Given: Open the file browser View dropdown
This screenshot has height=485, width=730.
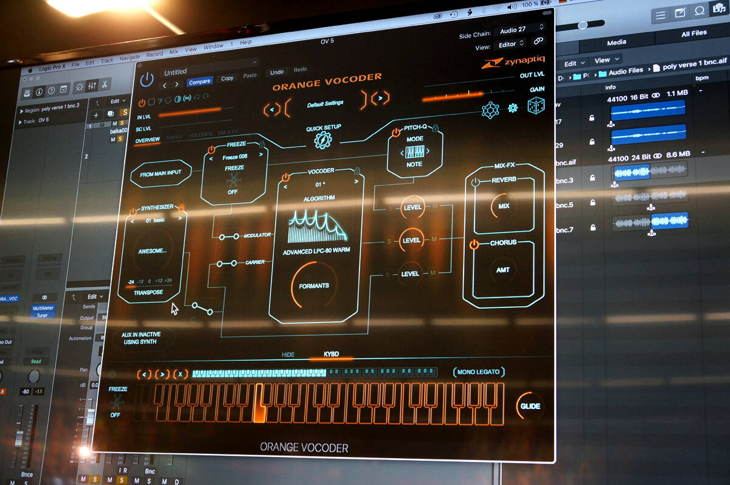Looking at the screenshot, I should (606, 60).
